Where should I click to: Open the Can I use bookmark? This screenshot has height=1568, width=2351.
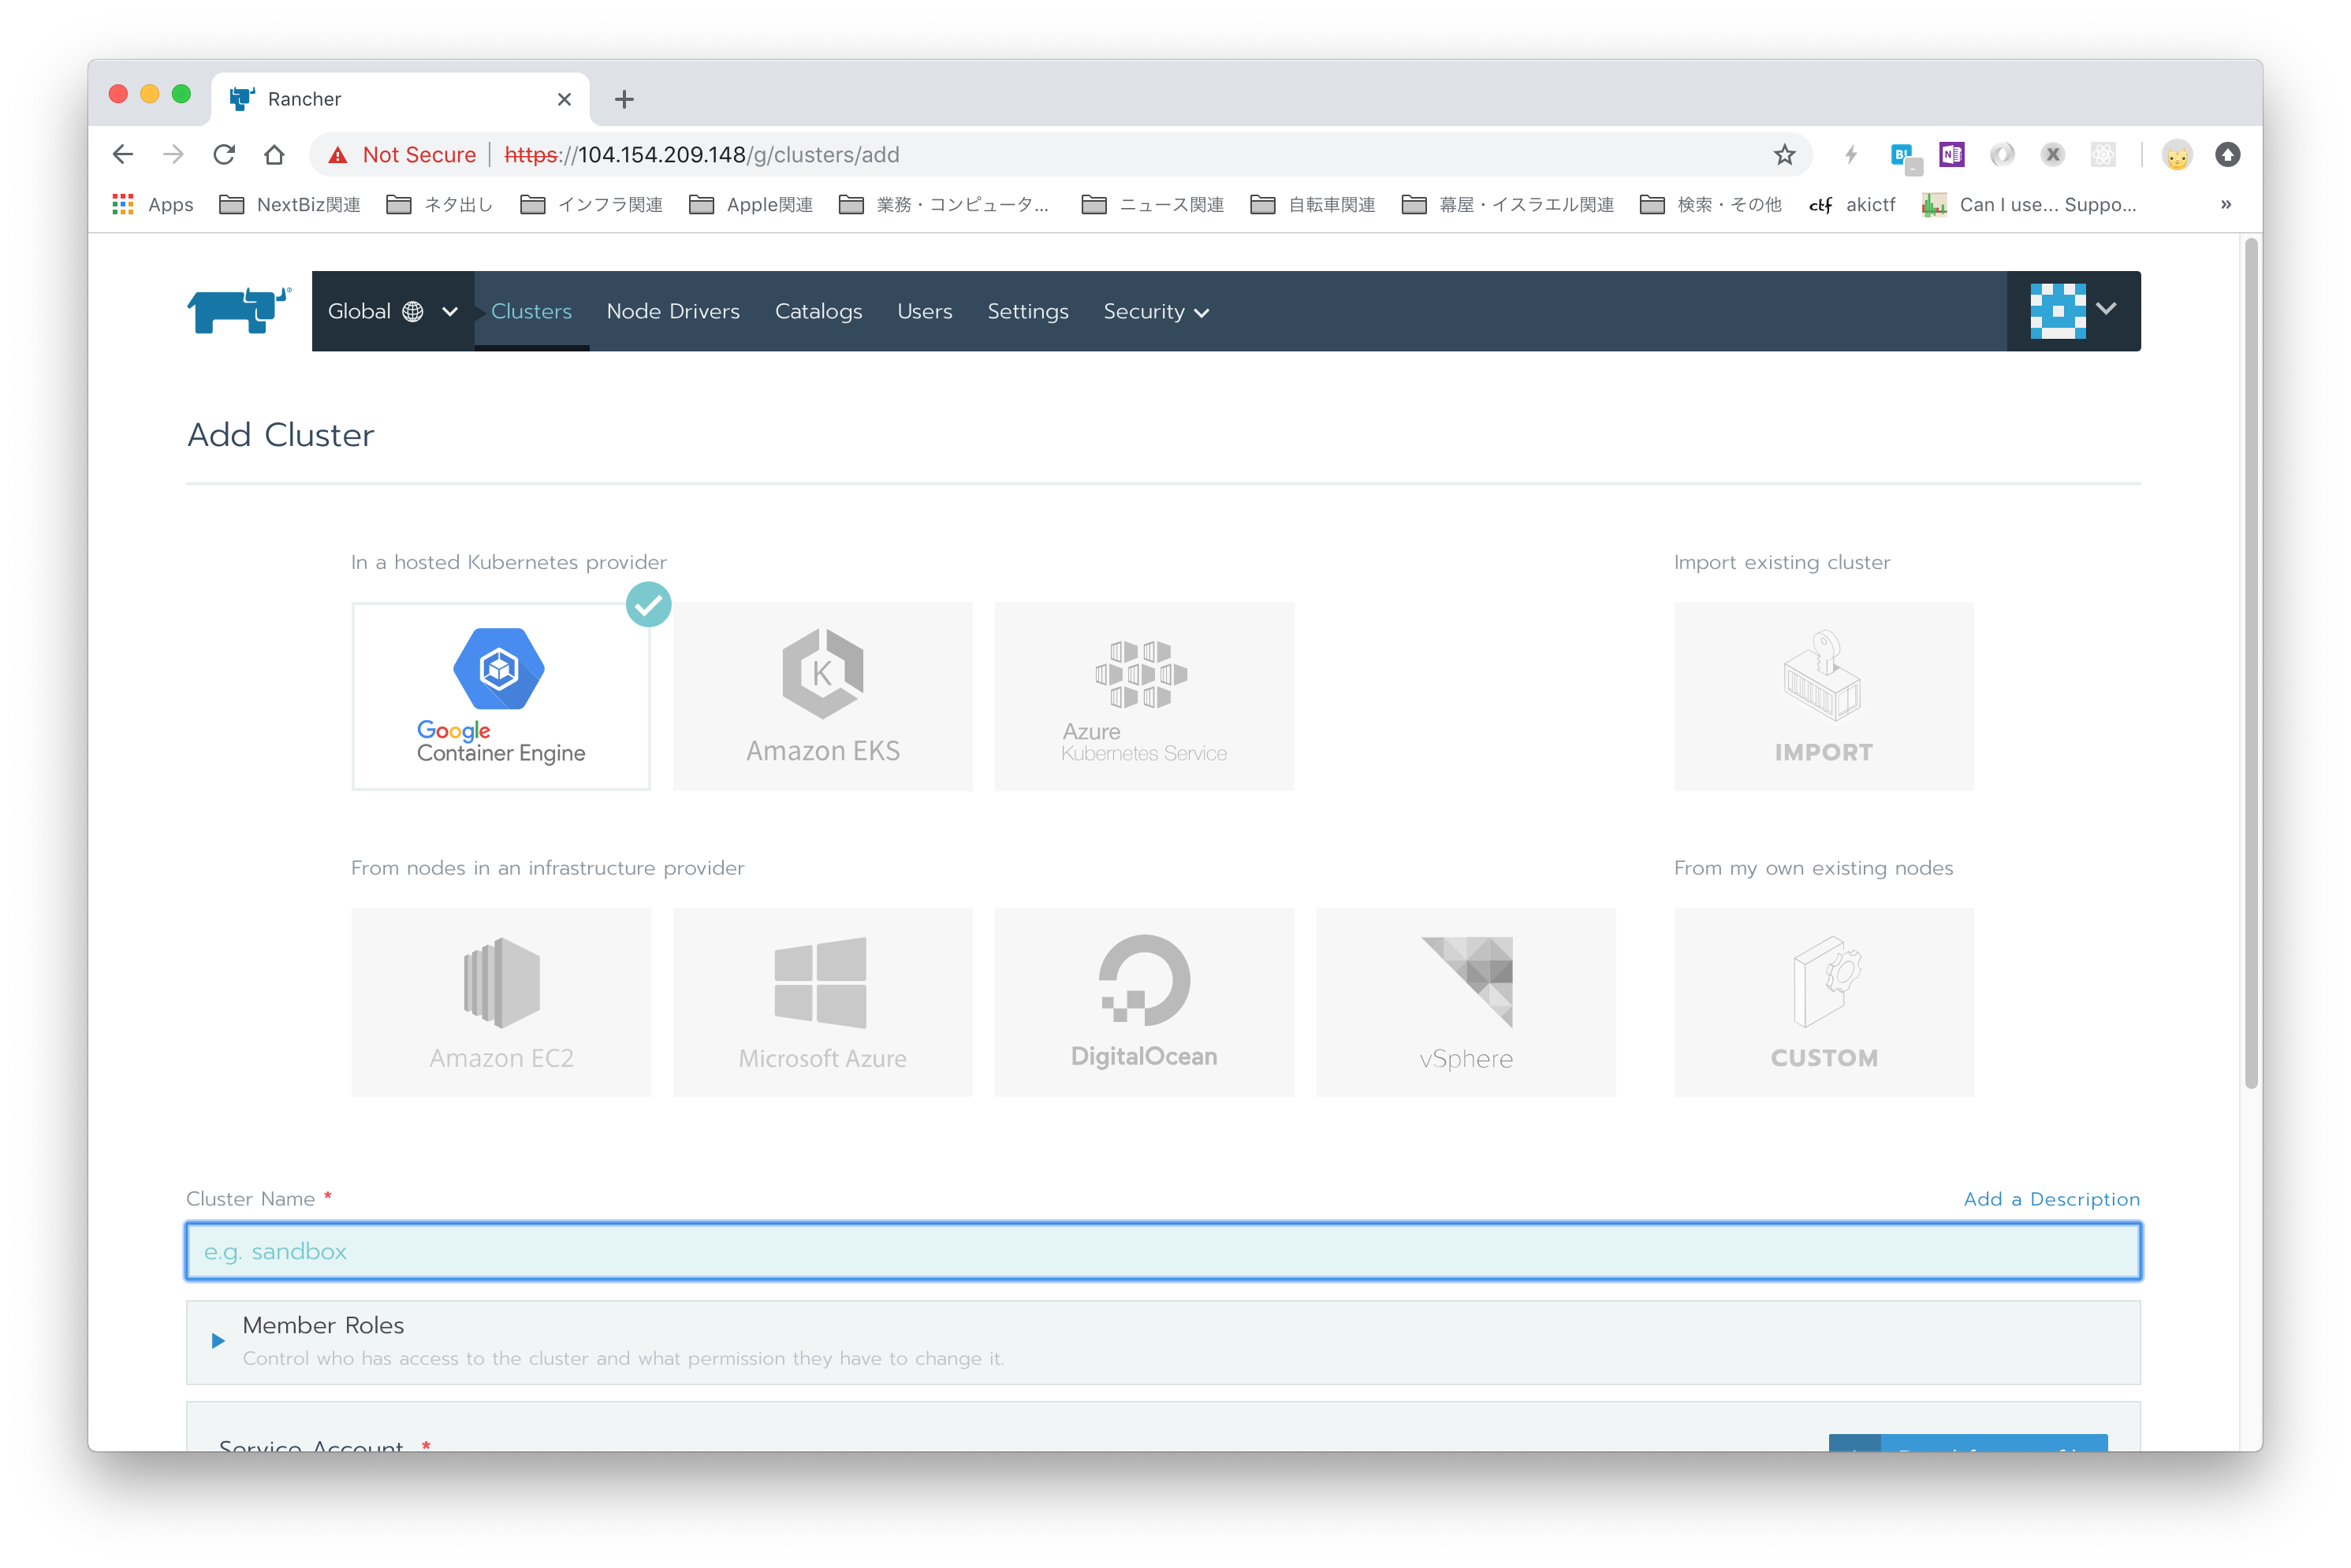point(2030,204)
